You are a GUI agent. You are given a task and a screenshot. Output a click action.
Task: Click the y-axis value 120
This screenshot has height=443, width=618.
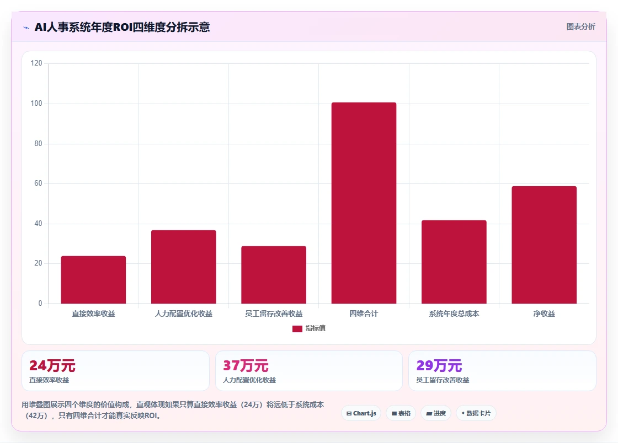click(36, 63)
